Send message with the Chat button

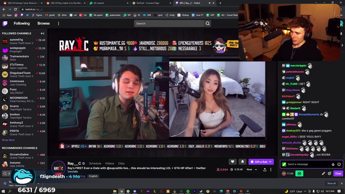point(338,174)
